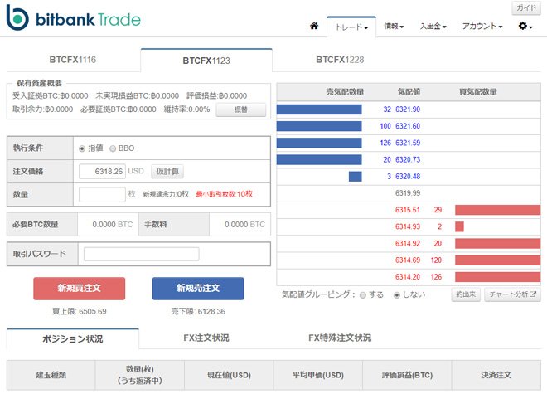Switch to the BTCFX1228 tab
Screen dimensions: 547x394
coord(340,60)
